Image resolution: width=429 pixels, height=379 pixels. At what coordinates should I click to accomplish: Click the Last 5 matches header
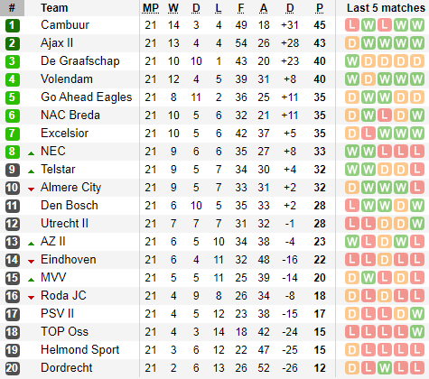(386, 8)
